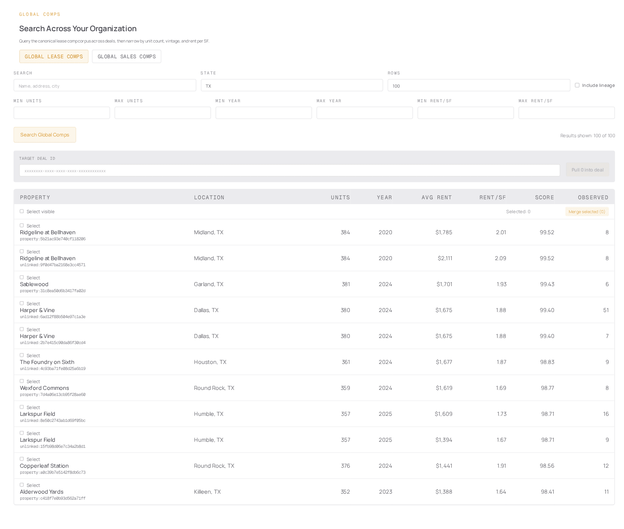
Task: Click the Wexford Commons property name
Action: (x=44, y=388)
